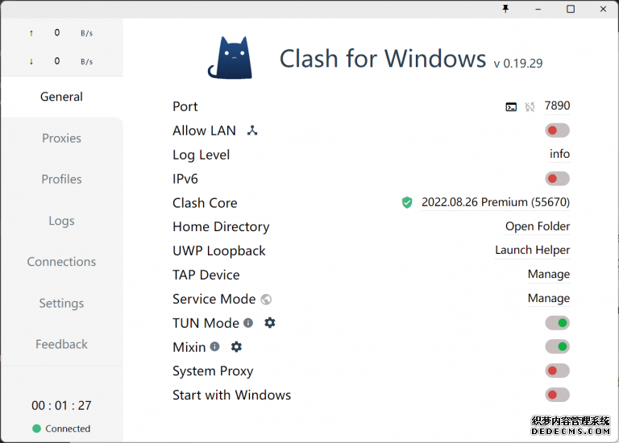This screenshot has width=619, height=443.
Task: Disable the TUN Mode toggle
Action: 557,323
